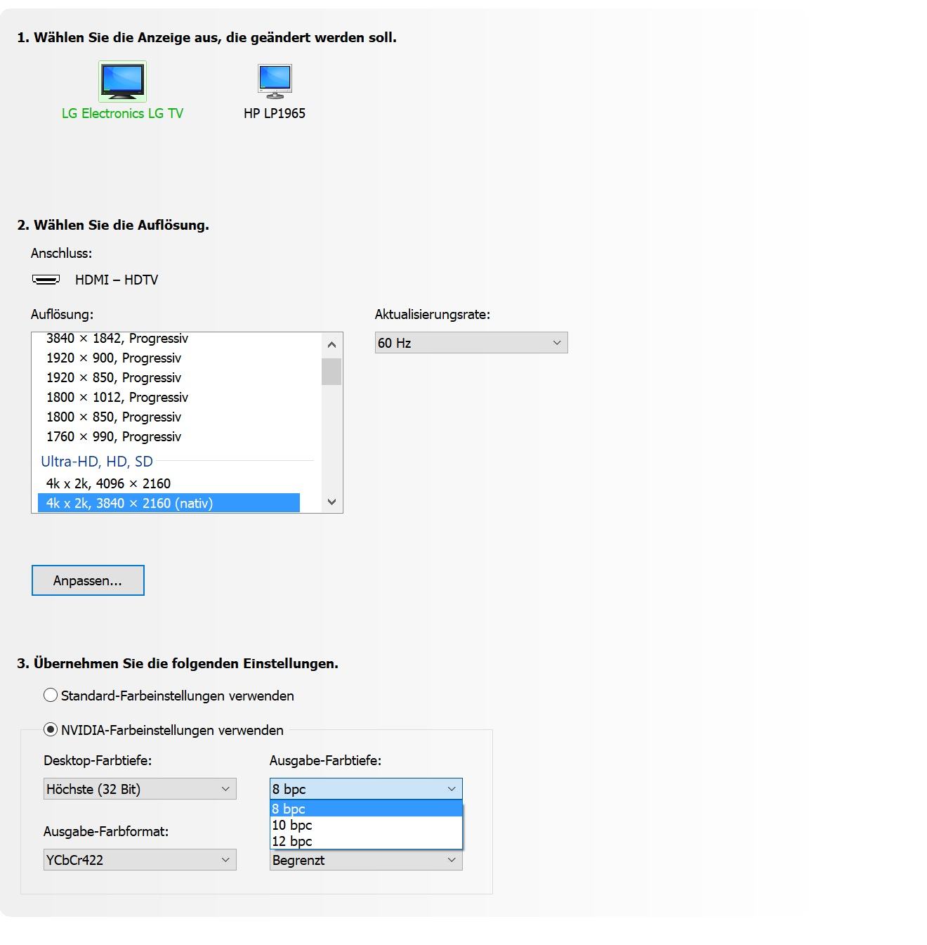Click the Anpassen... button

[88, 580]
